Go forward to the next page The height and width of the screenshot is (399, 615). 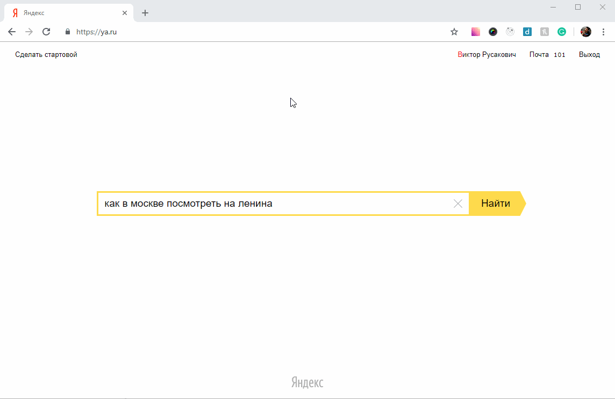pos(29,32)
